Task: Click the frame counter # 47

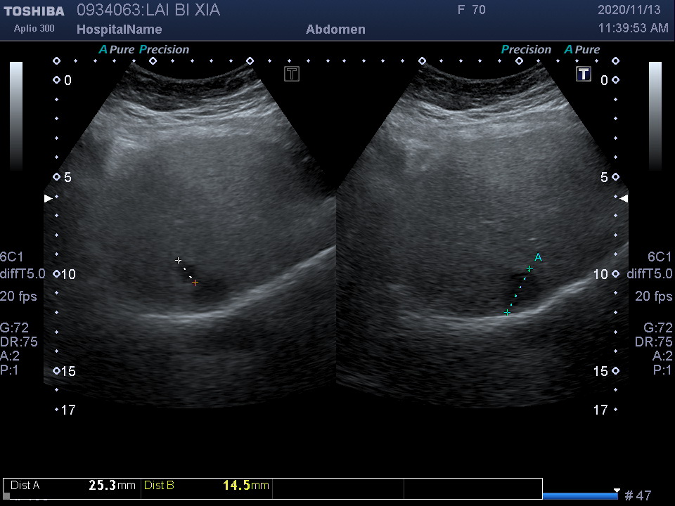Action: click(638, 495)
